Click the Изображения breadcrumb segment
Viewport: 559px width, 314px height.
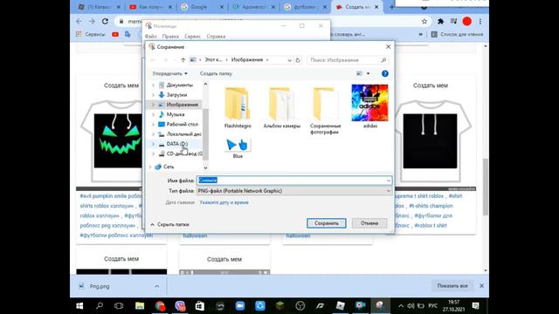pyautogui.click(x=247, y=60)
